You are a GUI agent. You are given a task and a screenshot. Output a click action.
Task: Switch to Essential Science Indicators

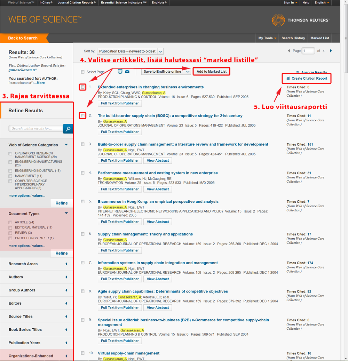(124, 2)
